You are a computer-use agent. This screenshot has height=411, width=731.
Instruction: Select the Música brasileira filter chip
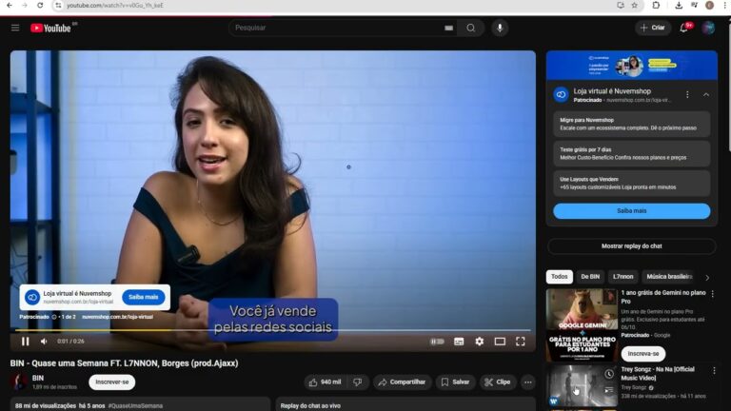coord(668,277)
